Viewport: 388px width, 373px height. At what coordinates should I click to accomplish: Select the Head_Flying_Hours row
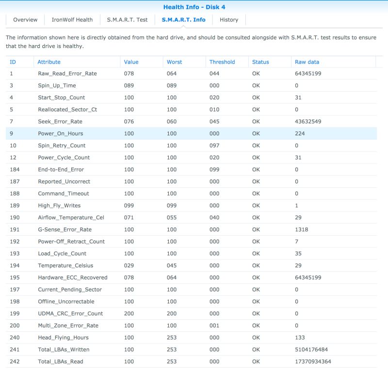click(x=191, y=338)
